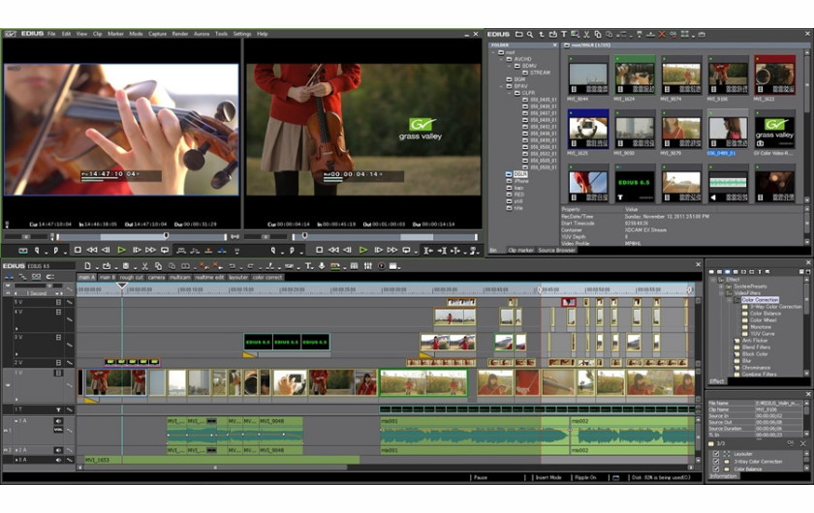Click the New Sequence icon on timeline toolbar
Viewport: 814px width, 513px height.
(x=88, y=266)
